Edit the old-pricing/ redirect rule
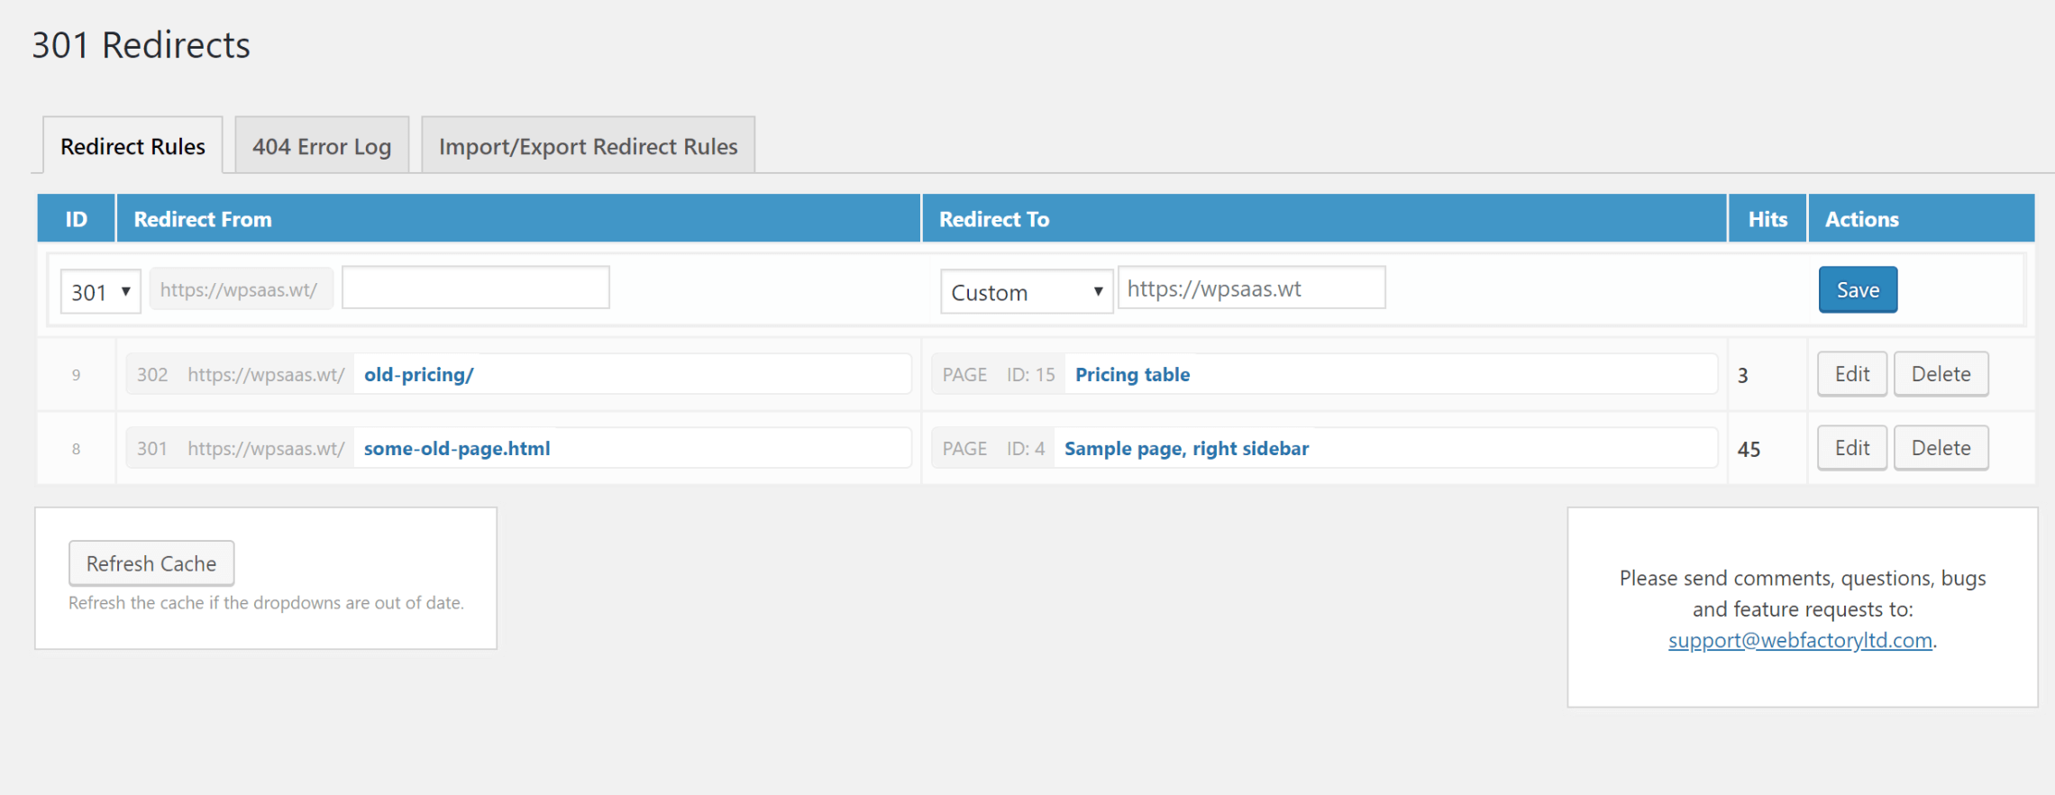Image resolution: width=2055 pixels, height=795 pixels. (1852, 373)
